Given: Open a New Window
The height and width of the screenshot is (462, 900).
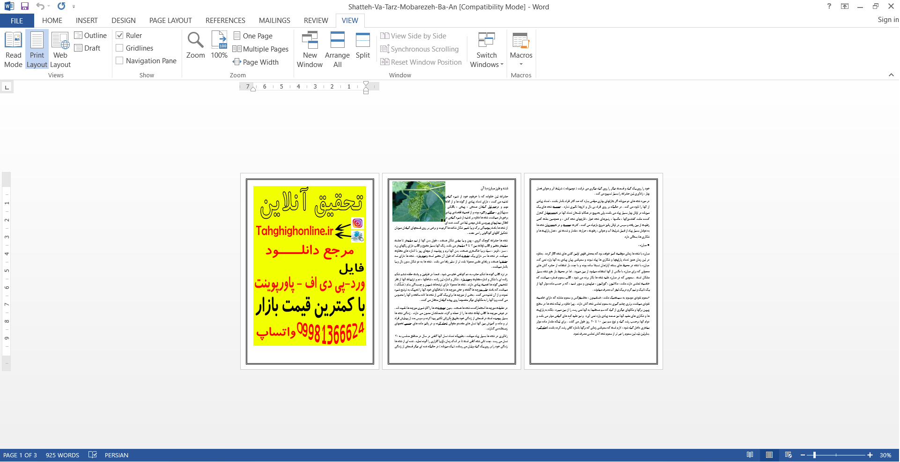Looking at the screenshot, I should coord(310,50).
